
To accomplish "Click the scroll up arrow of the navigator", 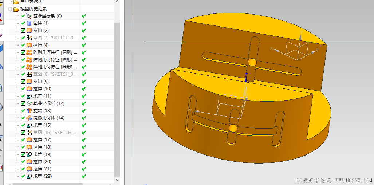I will 117,1.
